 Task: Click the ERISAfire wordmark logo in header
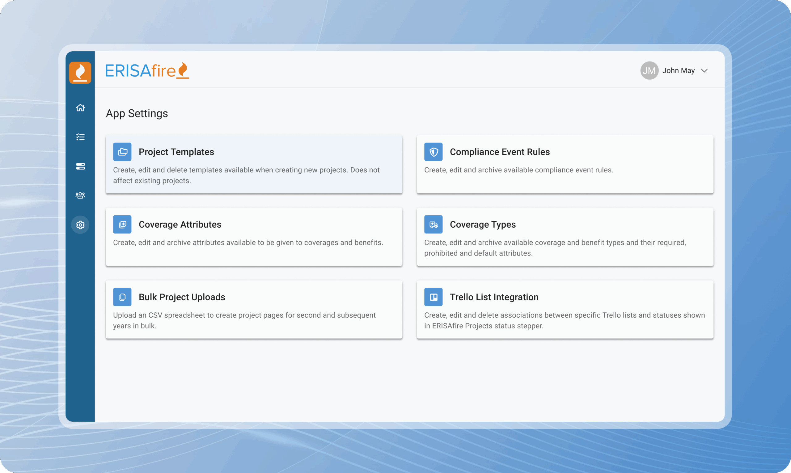click(147, 70)
